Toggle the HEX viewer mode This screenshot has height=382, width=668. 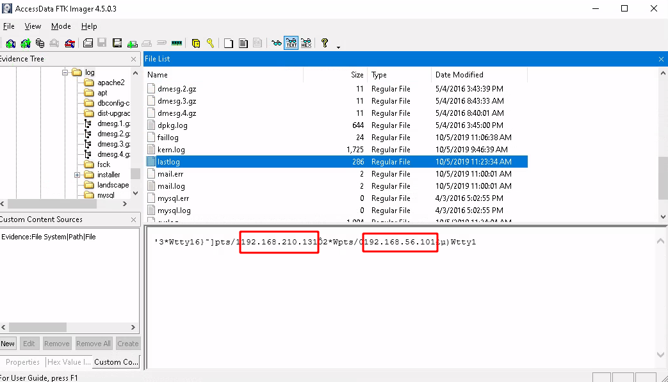coord(306,43)
